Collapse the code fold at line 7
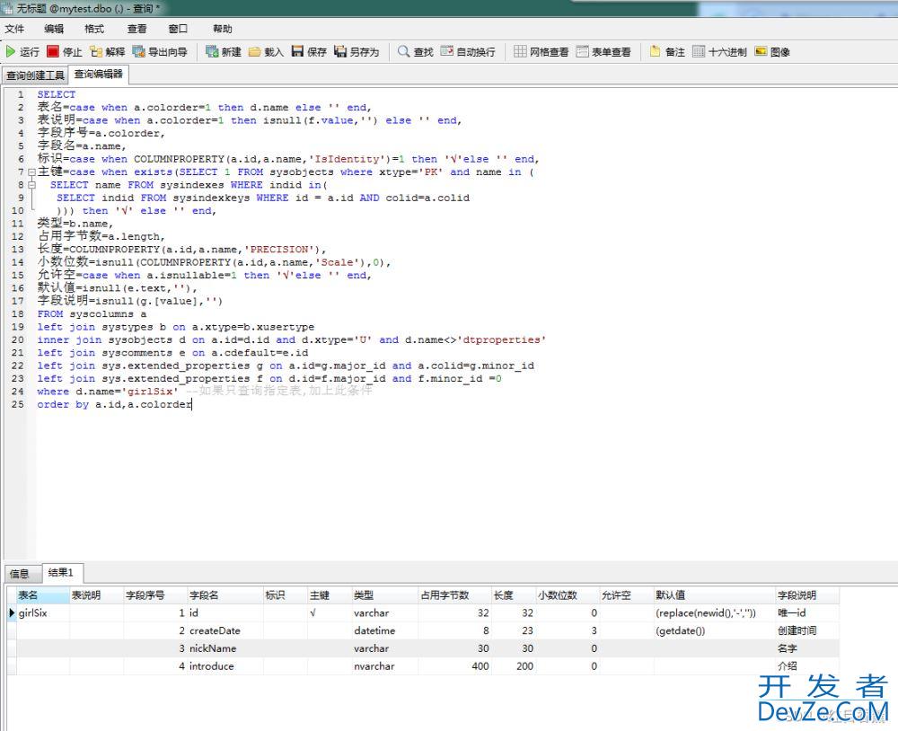The image size is (898, 731). click(x=32, y=172)
